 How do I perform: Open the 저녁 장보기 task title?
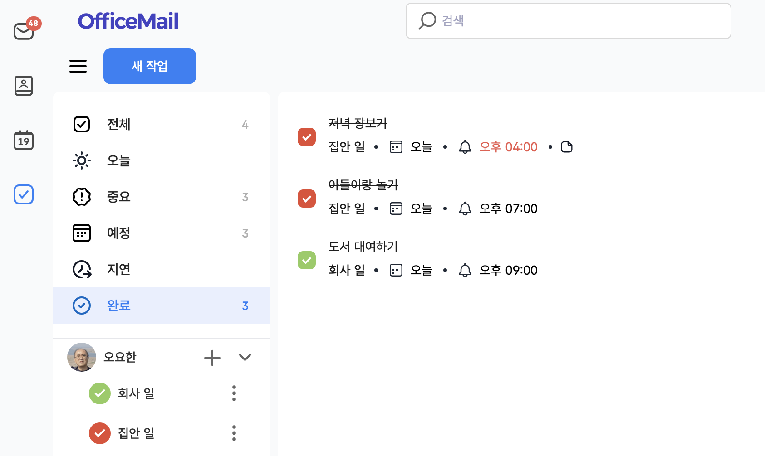(358, 123)
